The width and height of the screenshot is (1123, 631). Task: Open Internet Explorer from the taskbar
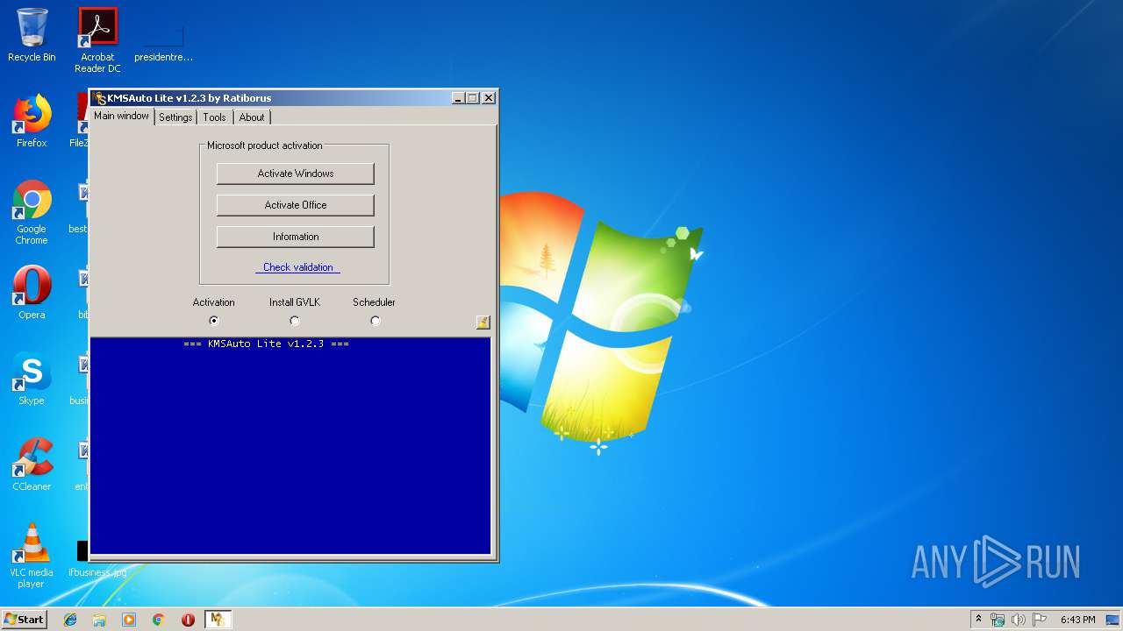click(x=70, y=620)
